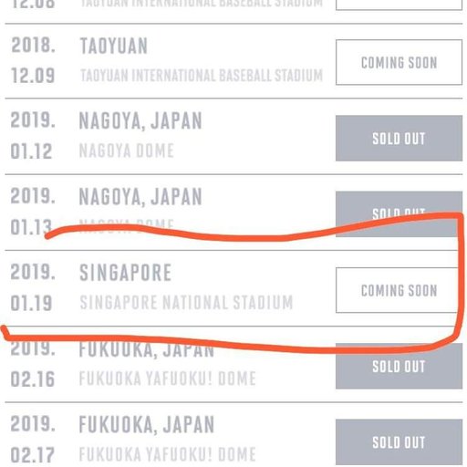
Task: Open Fukuoka, Japan 02.17 listing title
Action: pyautogui.click(x=147, y=424)
